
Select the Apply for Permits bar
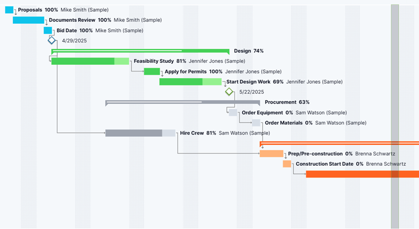point(151,71)
